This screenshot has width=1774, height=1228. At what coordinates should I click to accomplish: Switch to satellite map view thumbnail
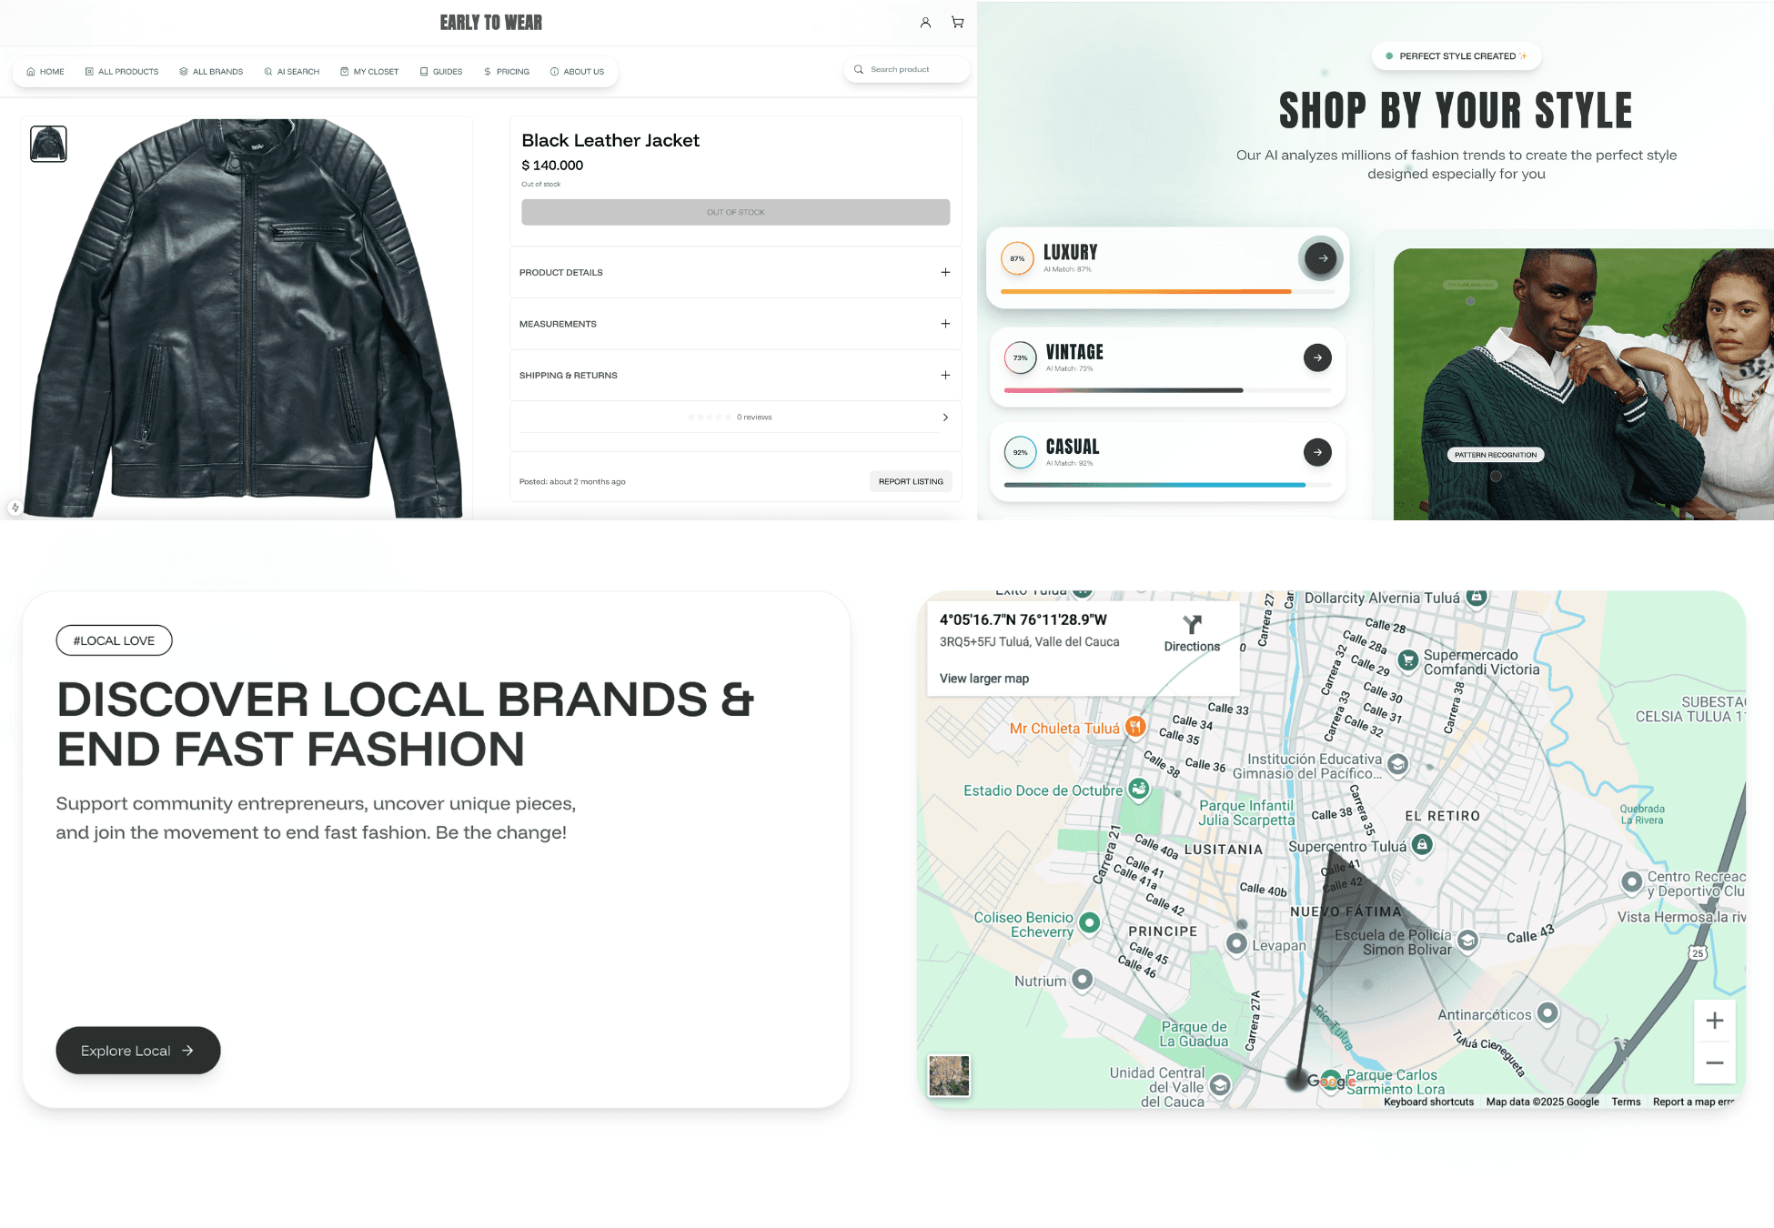click(x=949, y=1076)
